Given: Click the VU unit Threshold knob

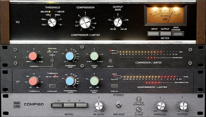Looking at the screenshot, I should [52, 23].
